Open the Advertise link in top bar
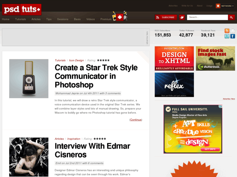This screenshot has height=177, width=237. (173, 6)
